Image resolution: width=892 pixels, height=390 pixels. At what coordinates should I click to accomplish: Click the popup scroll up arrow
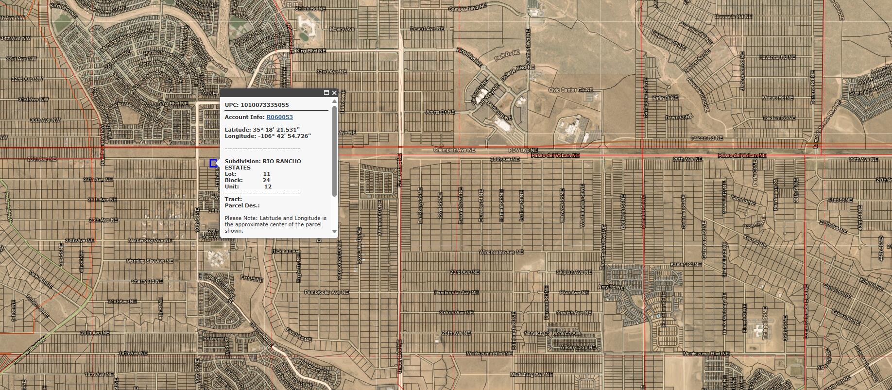(334, 102)
